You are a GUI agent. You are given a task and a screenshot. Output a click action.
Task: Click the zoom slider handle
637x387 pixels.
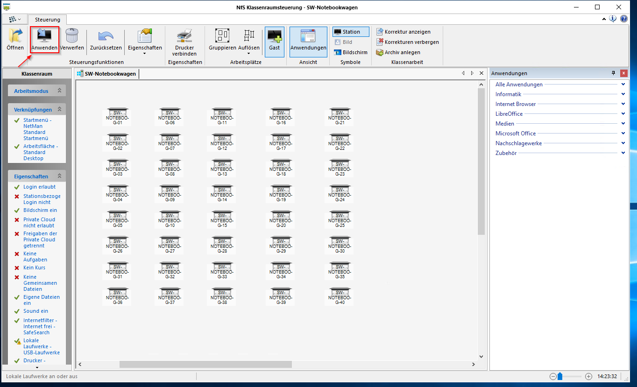tap(559, 376)
